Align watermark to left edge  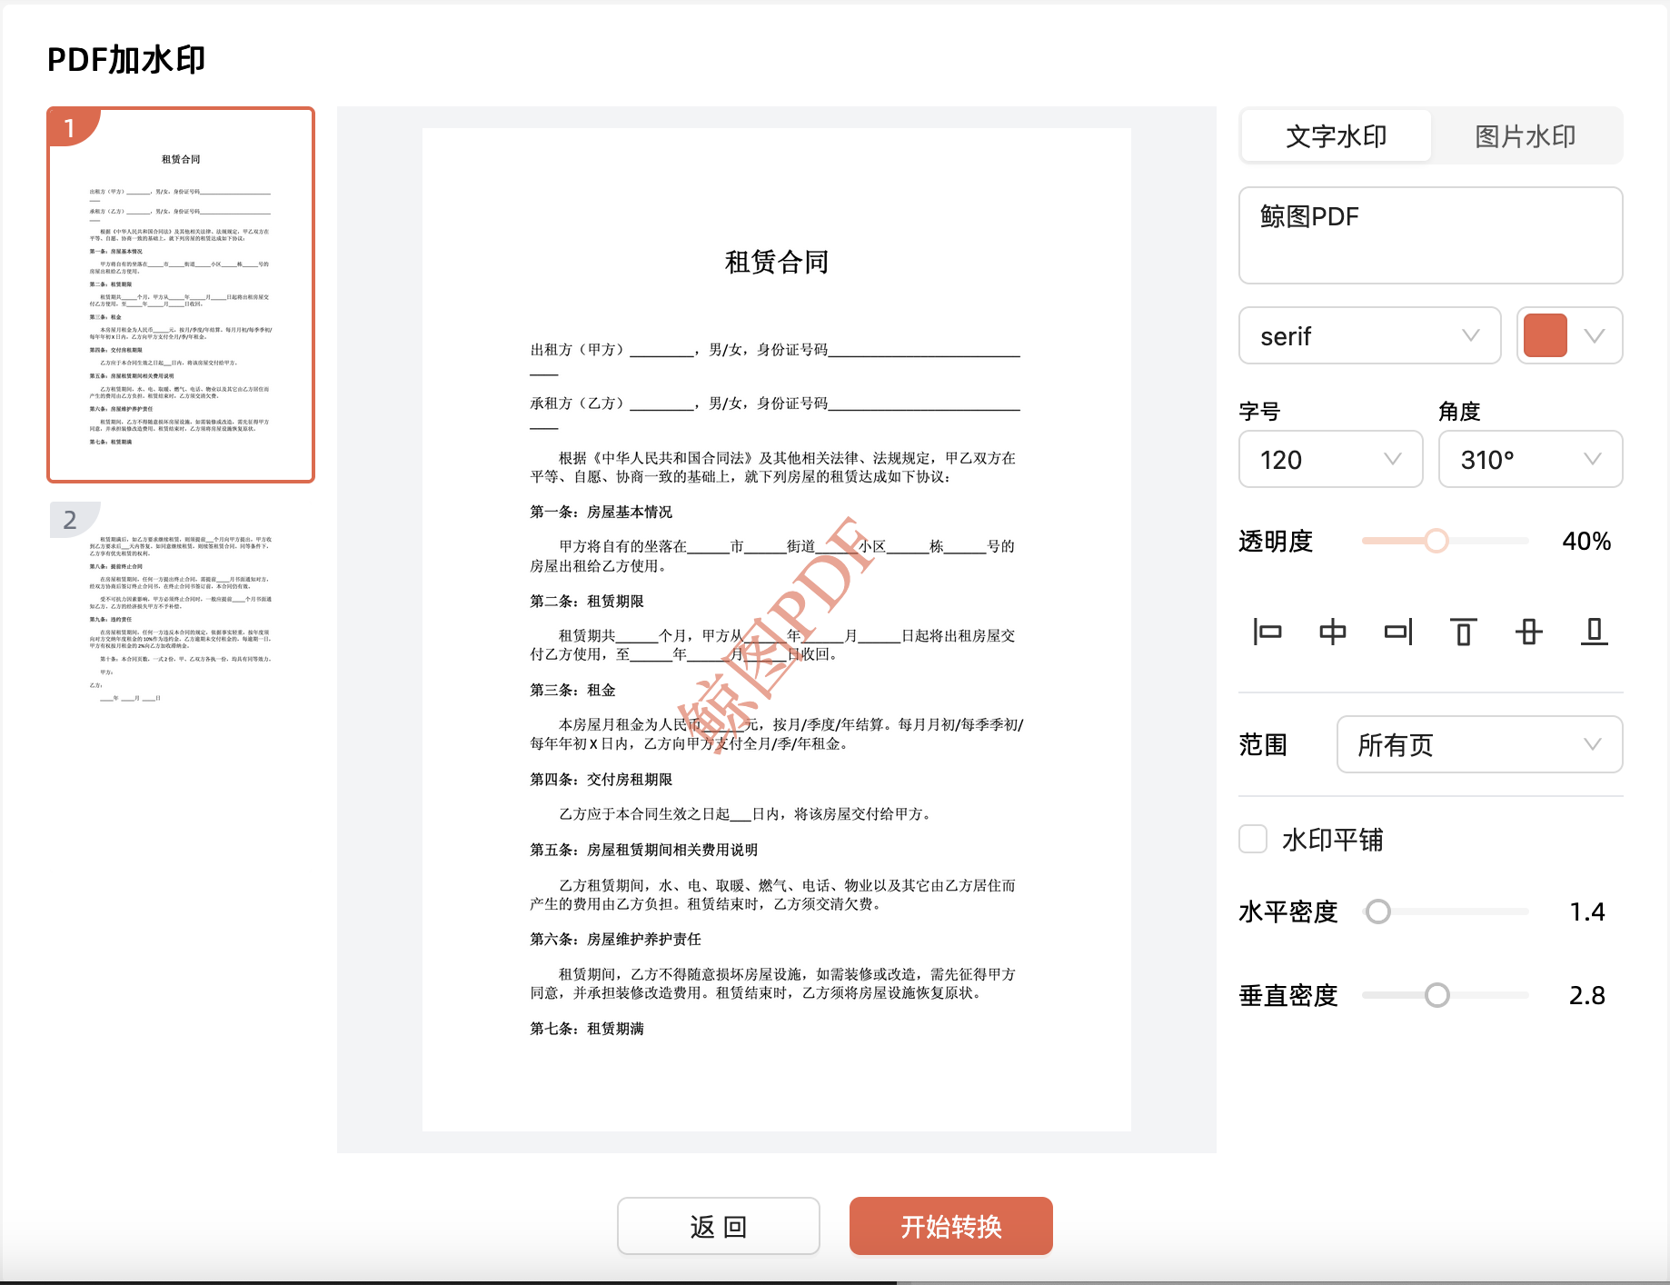click(x=1267, y=632)
